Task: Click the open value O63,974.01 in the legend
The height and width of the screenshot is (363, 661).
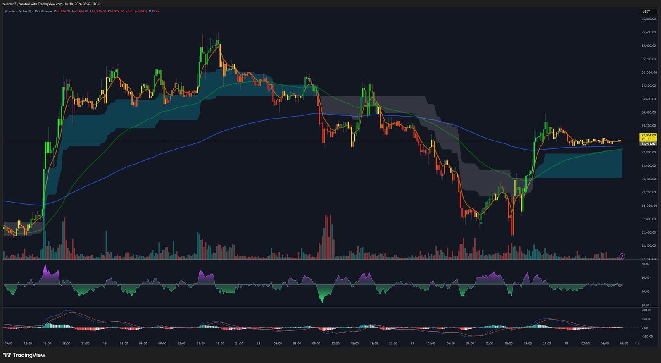Action: click(x=62, y=11)
